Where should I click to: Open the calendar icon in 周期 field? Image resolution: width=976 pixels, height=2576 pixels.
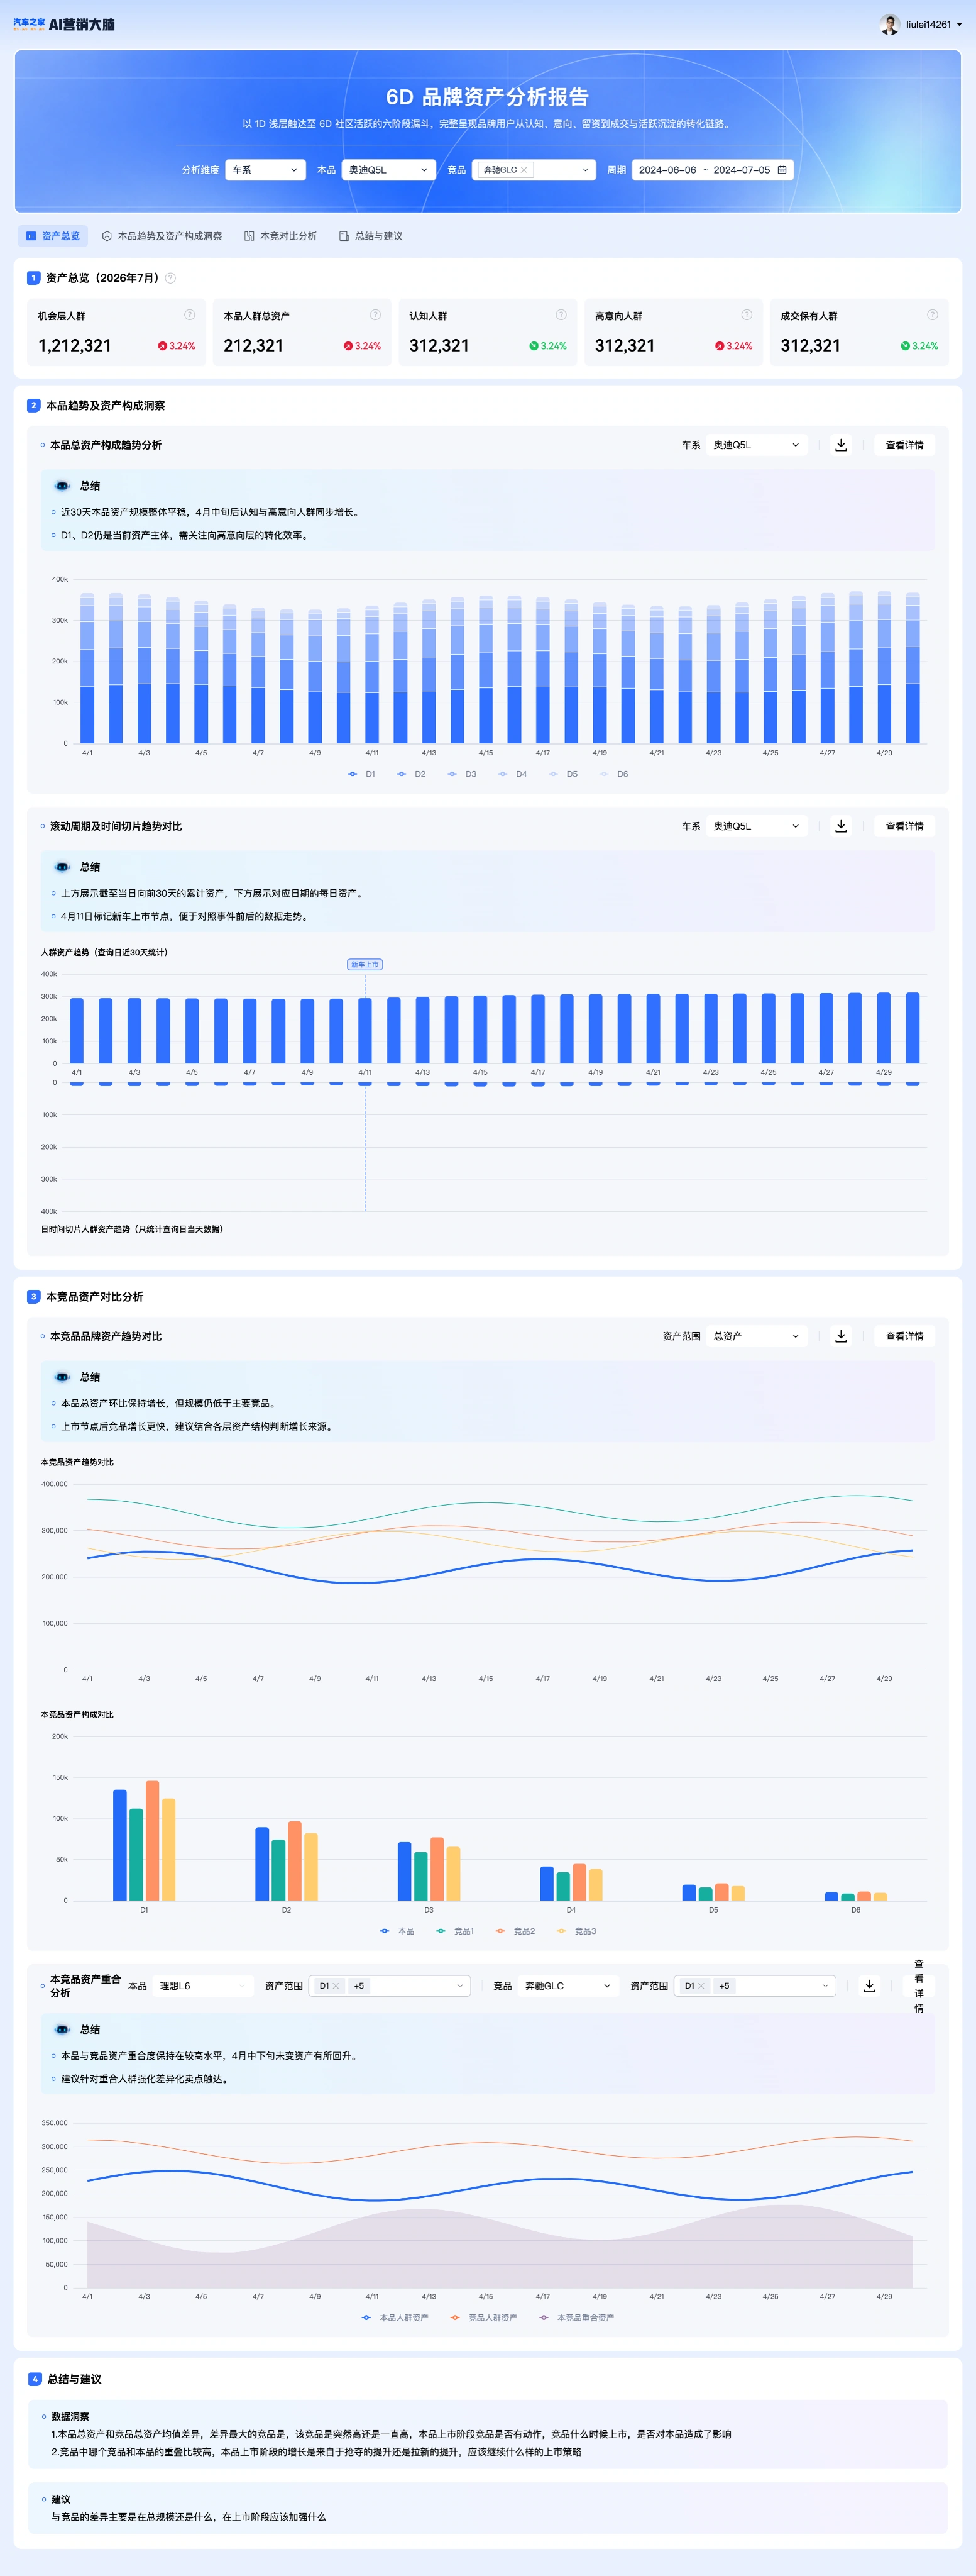[782, 170]
